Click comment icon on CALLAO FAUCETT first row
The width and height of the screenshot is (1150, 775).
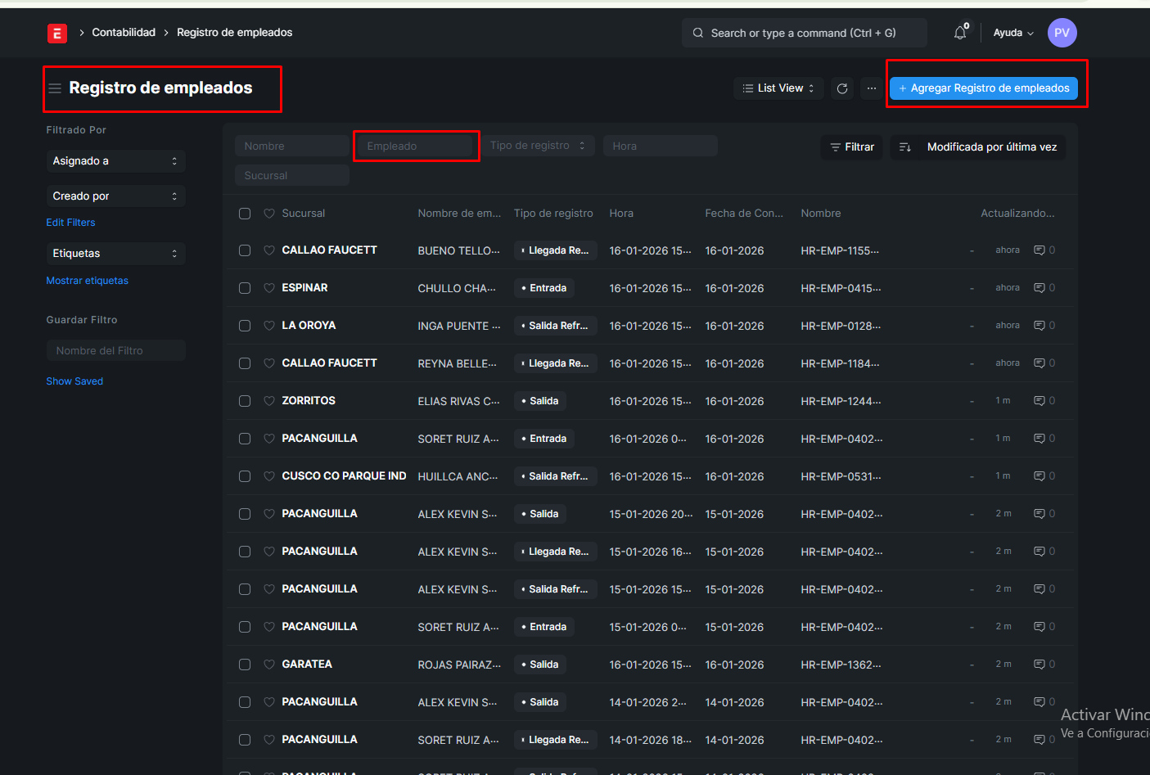pyautogui.click(x=1039, y=250)
